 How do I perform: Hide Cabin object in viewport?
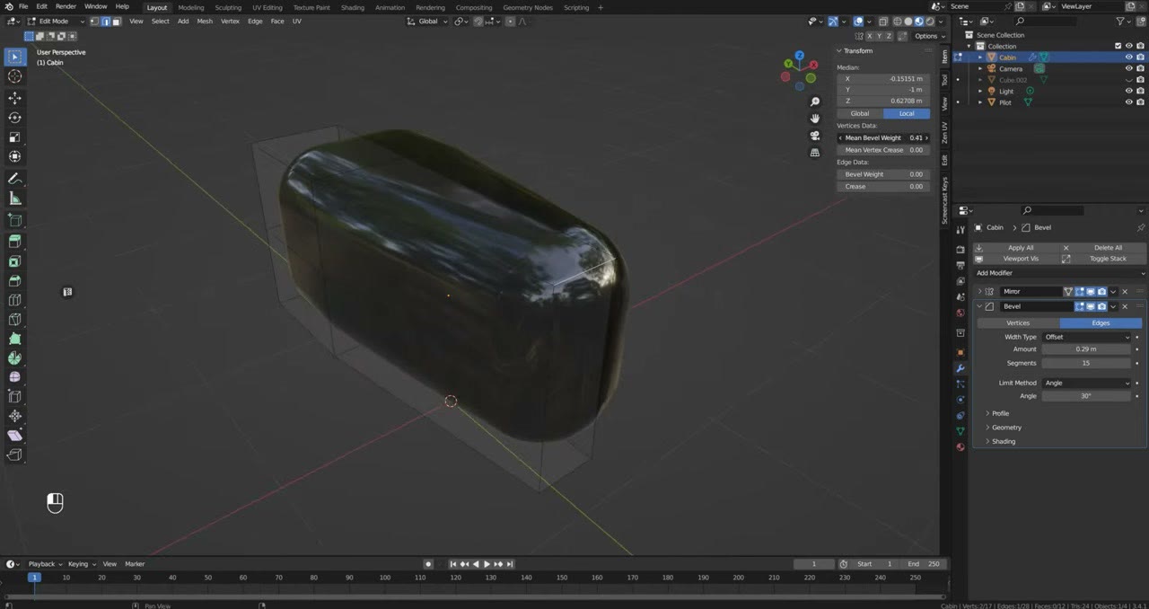[x=1128, y=57]
